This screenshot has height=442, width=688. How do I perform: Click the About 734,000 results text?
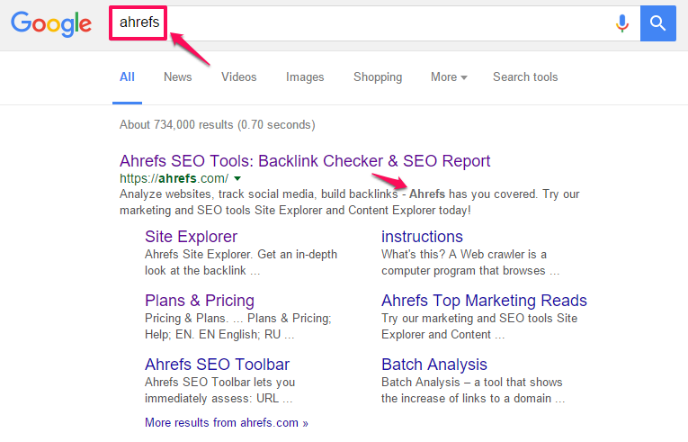pos(218,125)
